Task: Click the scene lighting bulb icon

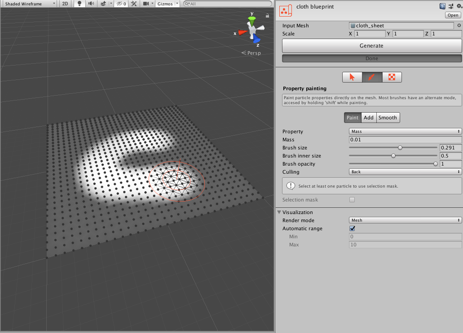Action: (79, 4)
